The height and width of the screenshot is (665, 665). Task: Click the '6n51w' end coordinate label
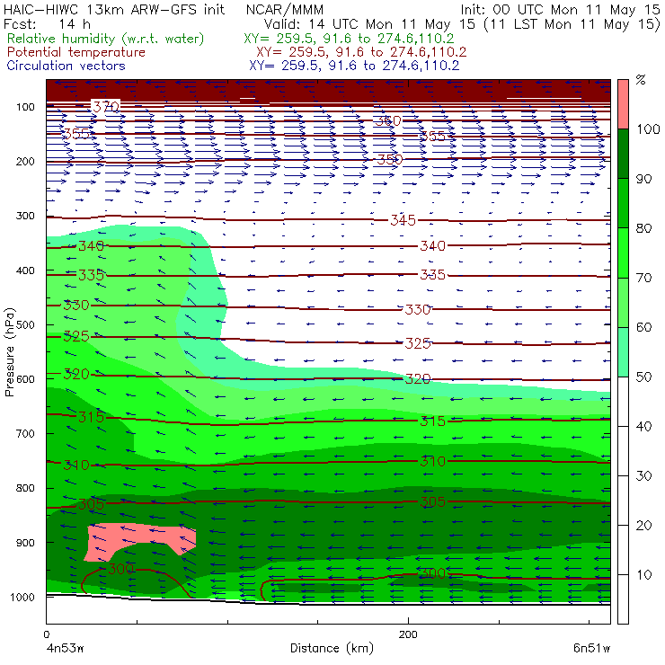pyautogui.click(x=591, y=648)
